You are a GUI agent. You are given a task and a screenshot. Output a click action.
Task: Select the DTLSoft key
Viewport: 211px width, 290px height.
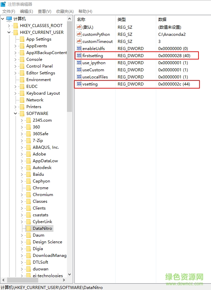(40, 262)
